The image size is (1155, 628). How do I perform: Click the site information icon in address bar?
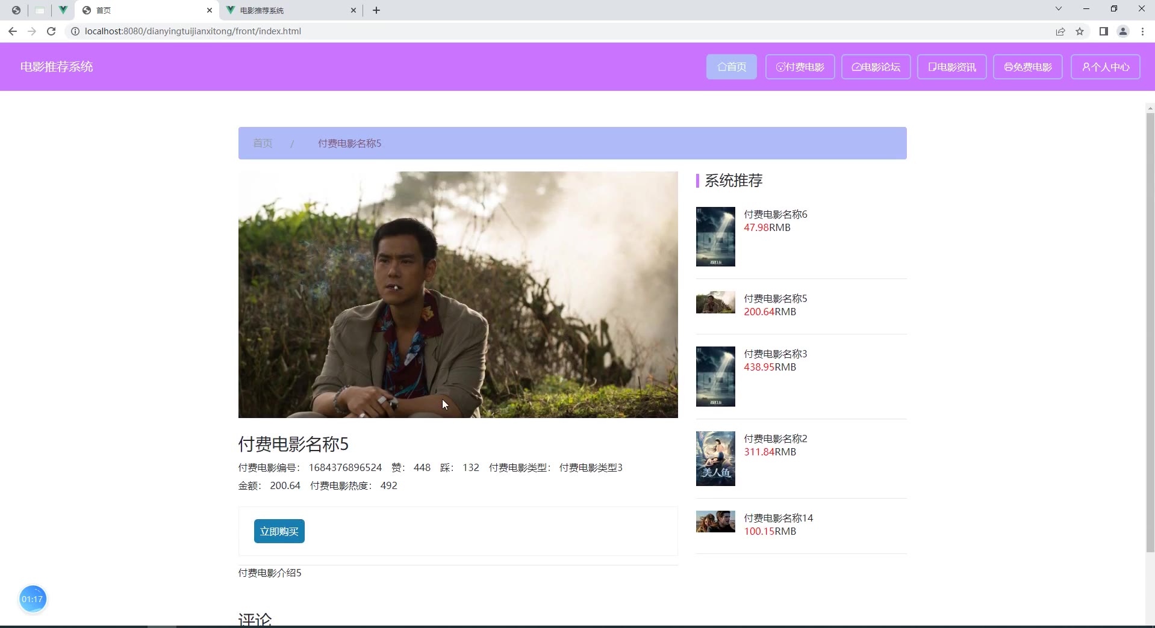pyautogui.click(x=75, y=31)
